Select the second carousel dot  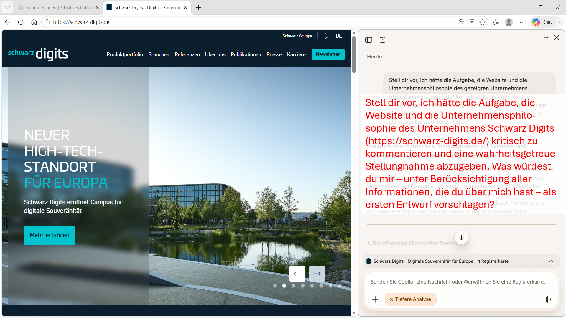(284, 286)
